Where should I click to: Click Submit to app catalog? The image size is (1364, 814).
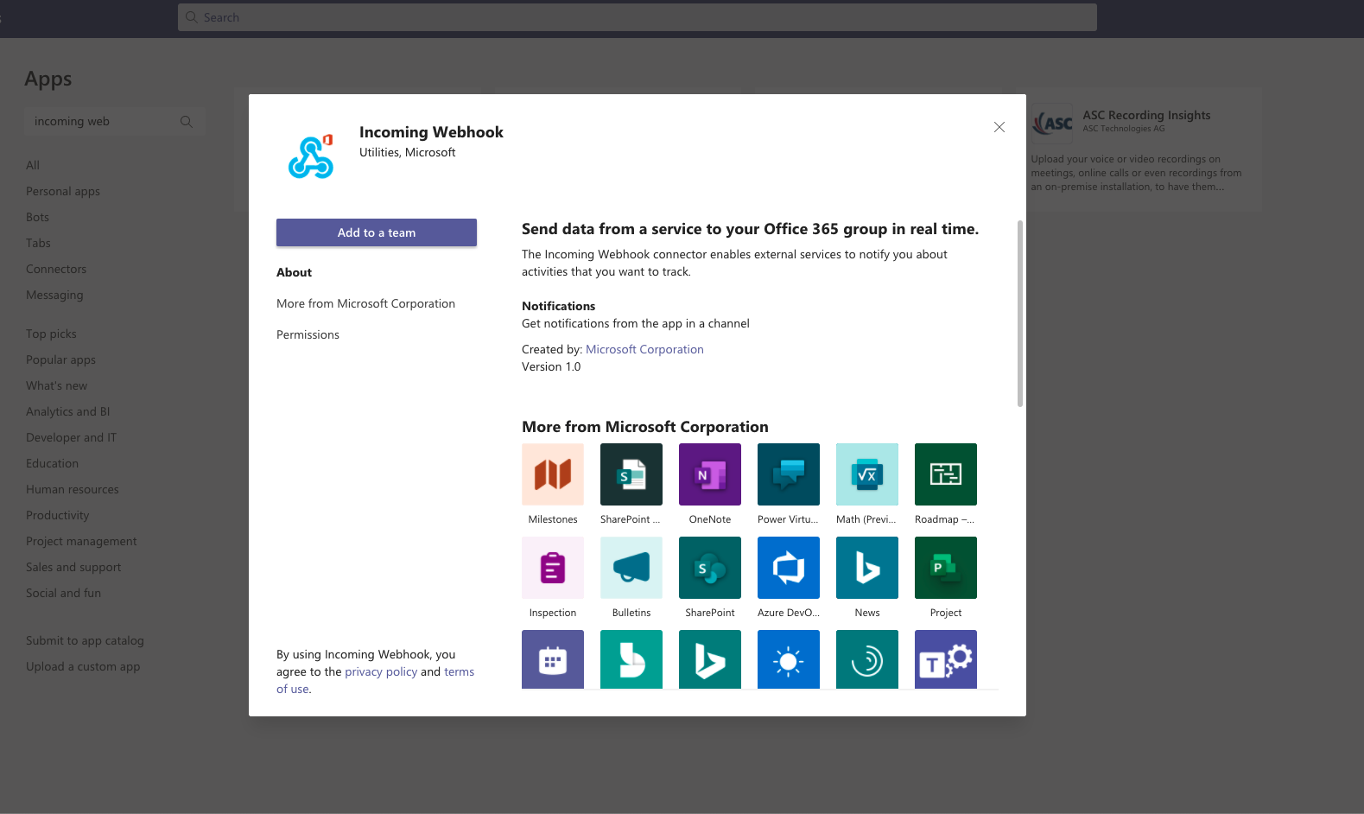[85, 640]
